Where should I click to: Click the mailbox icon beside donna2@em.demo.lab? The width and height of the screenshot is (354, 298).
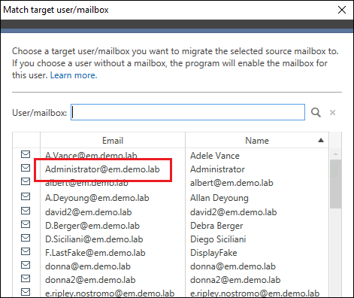pyautogui.click(x=26, y=278)
